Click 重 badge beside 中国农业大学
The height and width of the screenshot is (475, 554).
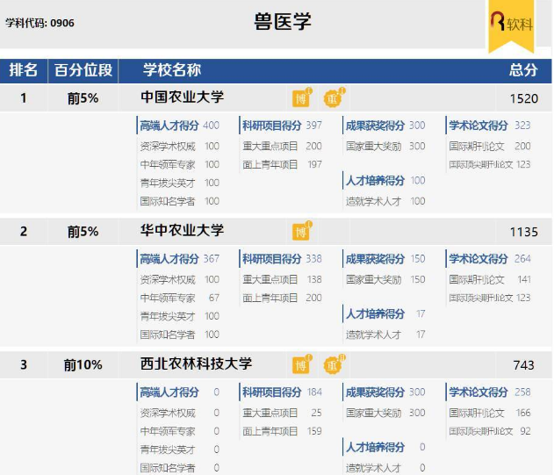pyautogui.click(x=333, y=98)
